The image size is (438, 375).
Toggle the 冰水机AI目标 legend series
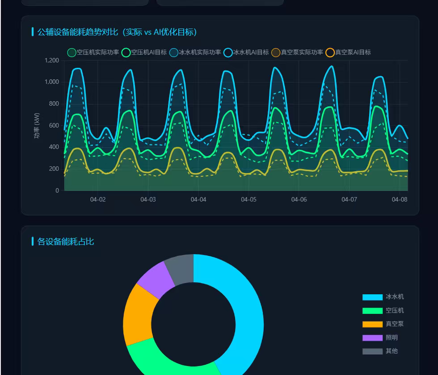[x=246, y=52]
